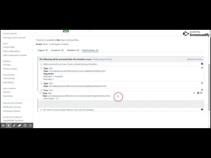Select the Screencastify mouse pointer tool
Image resolution: width=211 pixels, height=158 pixels.
8,126
